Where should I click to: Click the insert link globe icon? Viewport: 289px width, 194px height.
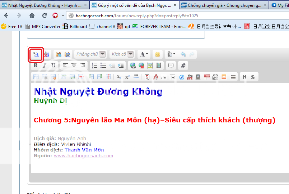[133, 66]
